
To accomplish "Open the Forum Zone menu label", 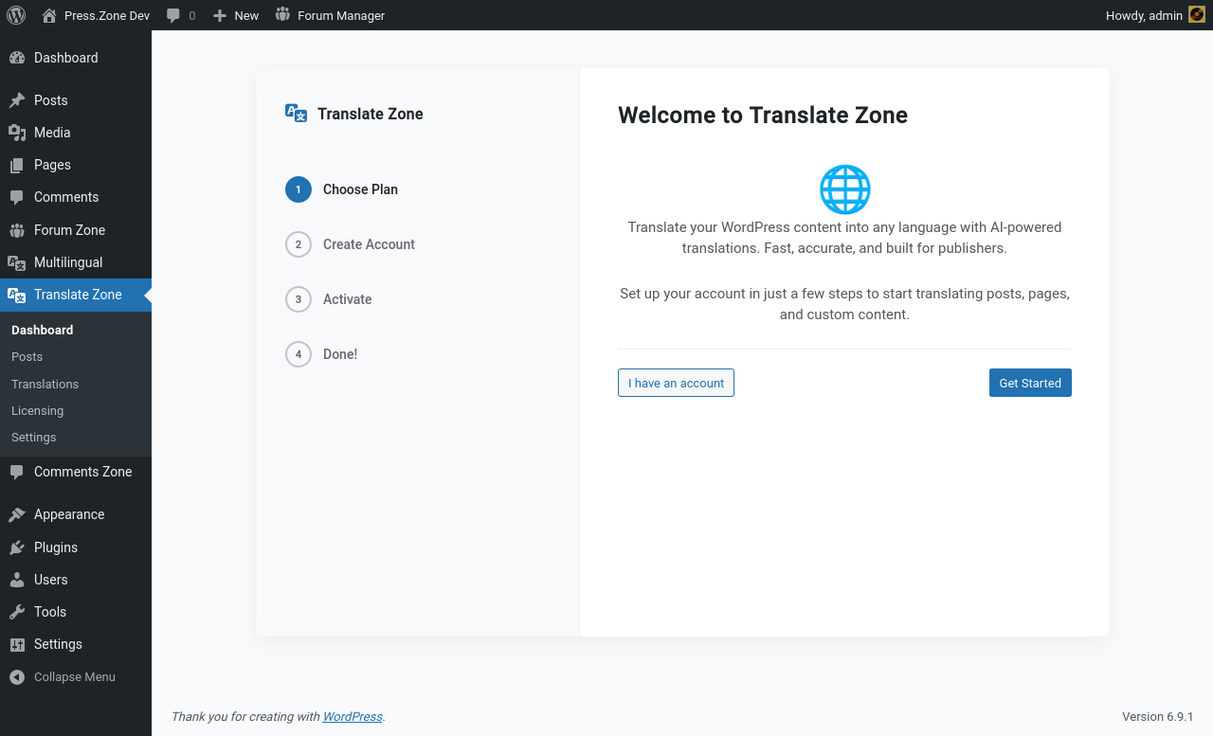I will [69, 230].
